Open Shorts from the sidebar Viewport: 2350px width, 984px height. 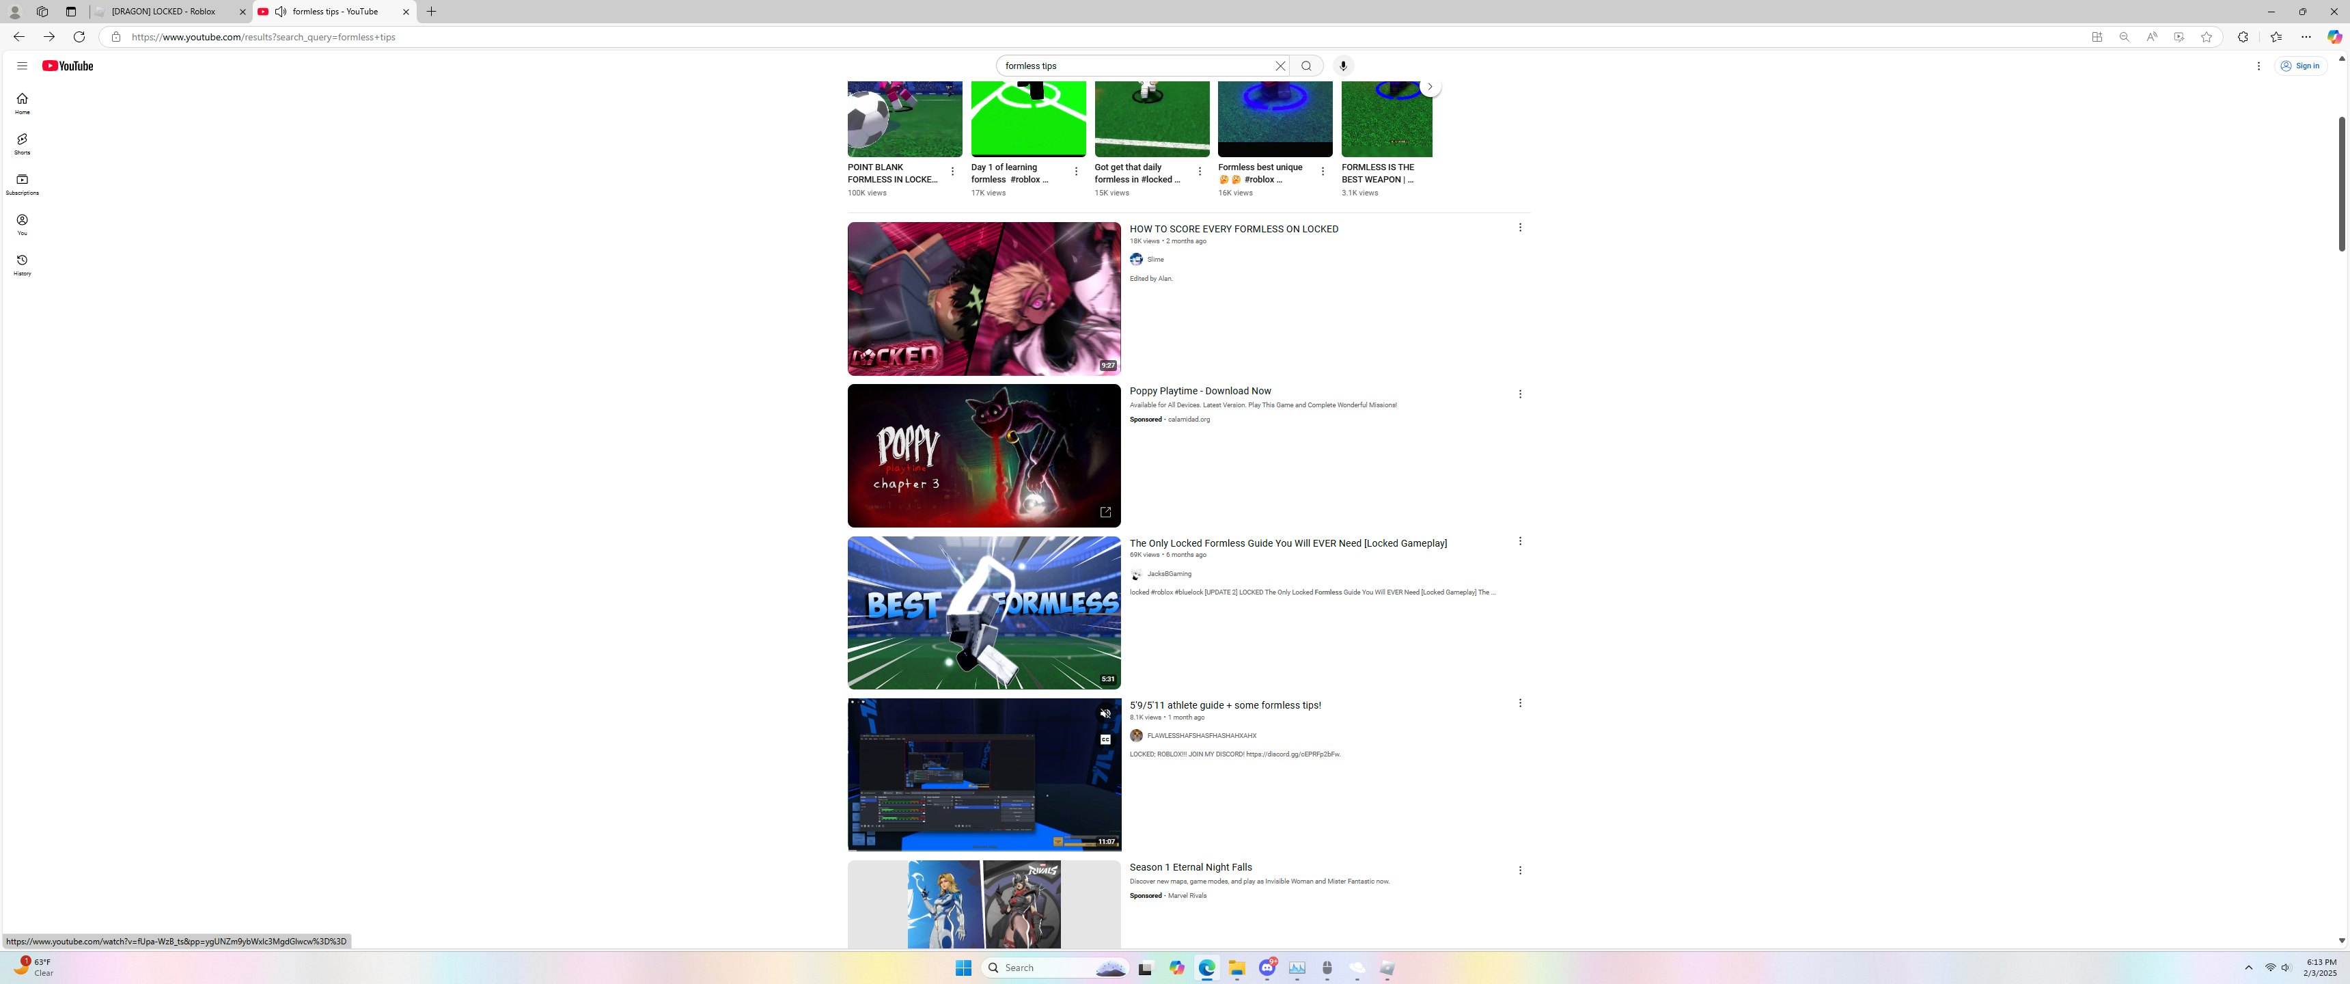coord(22,143)
